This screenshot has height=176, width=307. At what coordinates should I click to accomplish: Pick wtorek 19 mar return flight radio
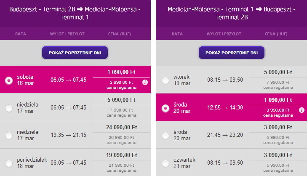(x=166, y=80)
